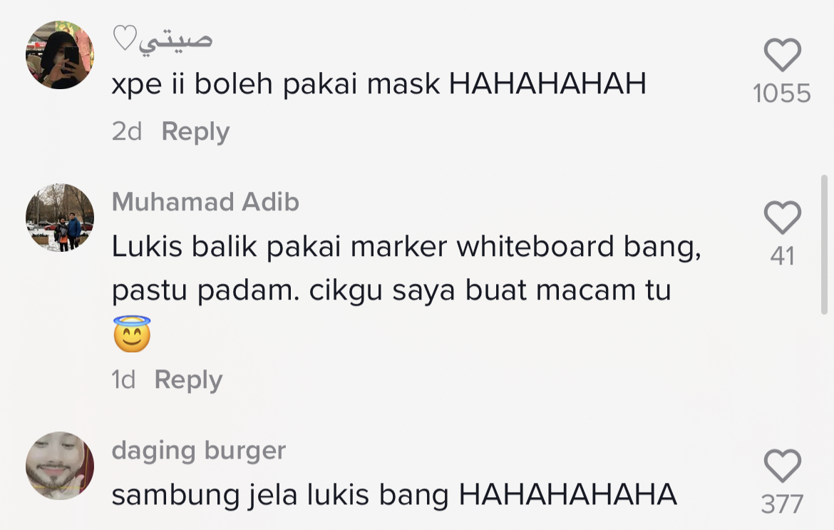834x530 pixels.
Task: Reply to Muhamad Adib's whiteboard marker comment
Action: (188, 380)
